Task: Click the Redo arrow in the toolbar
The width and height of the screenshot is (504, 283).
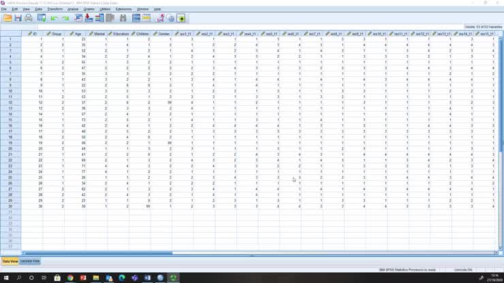Action: (65, 18)
